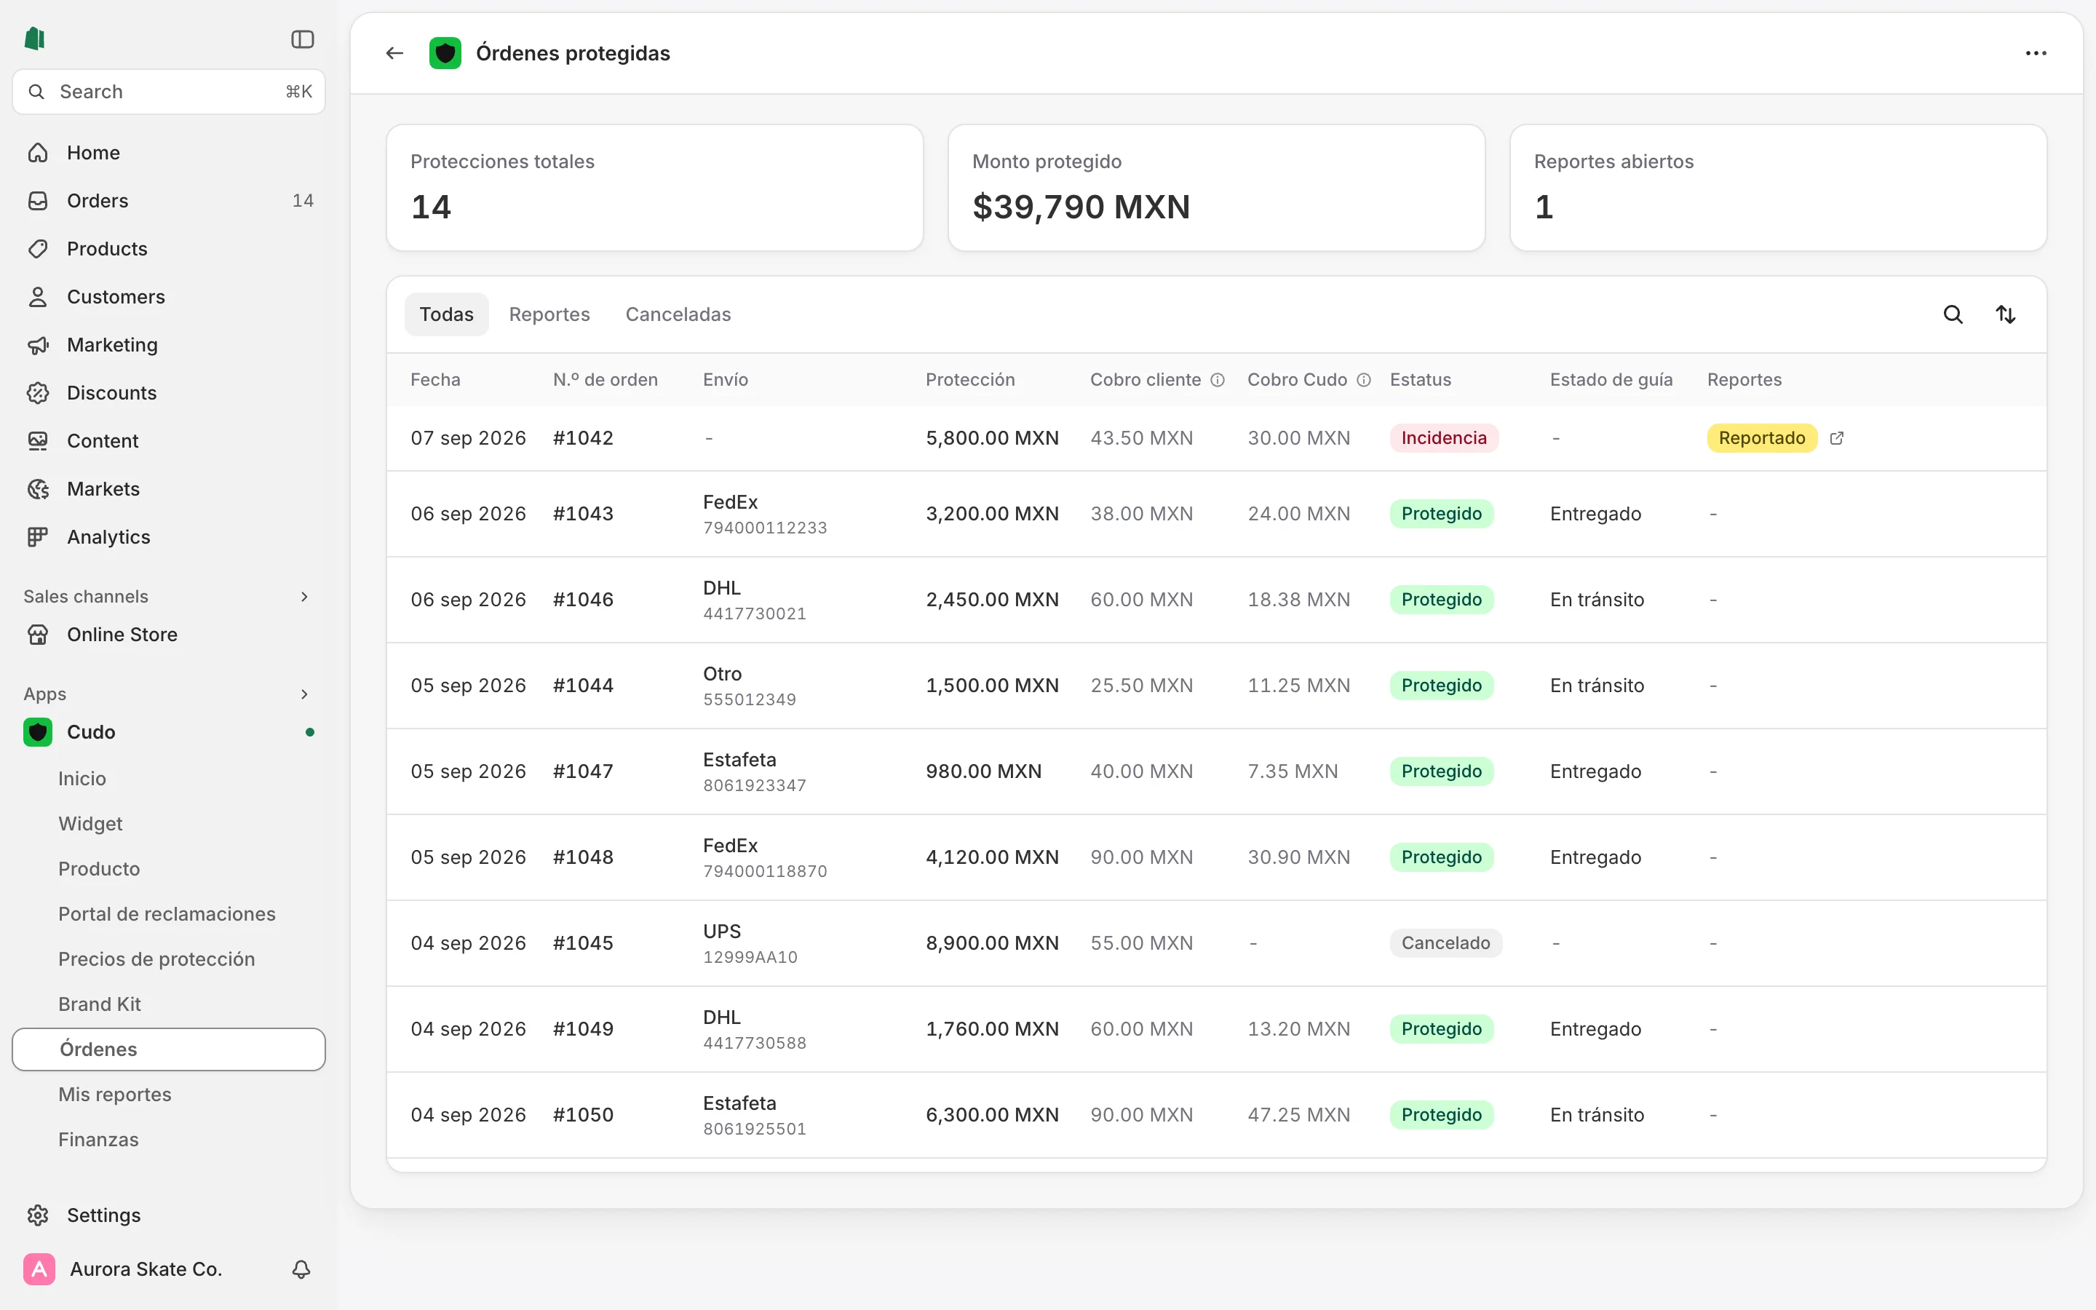
Task: Click the table search magnifier icon
Action: [1953, 314]
